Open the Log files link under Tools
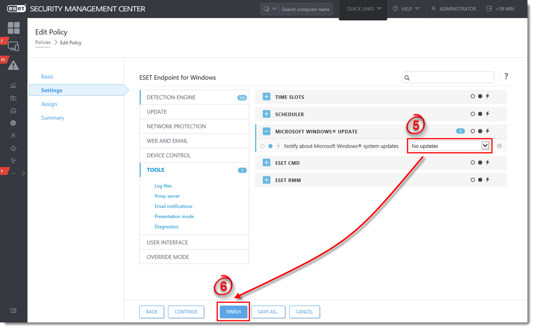Screen dimensions: 534x329 (163, 186)
